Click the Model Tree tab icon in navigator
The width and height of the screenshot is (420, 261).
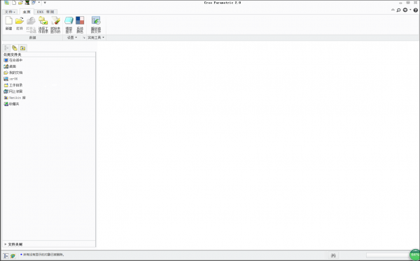(x=6, y=48)
